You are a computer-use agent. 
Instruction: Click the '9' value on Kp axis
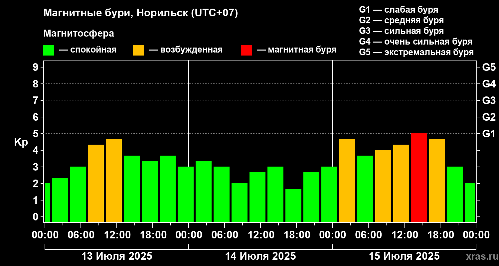coord(36,67)
